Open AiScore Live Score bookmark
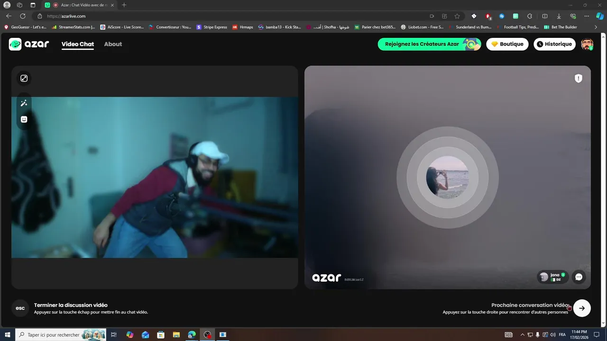The image size is (607, 341). click(122, 27)
